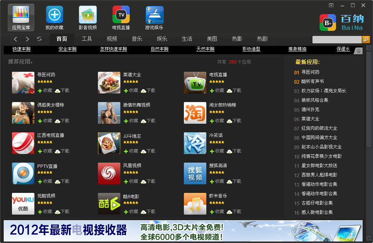Open the green TV 电视直播 app icon

click(195, 83)
